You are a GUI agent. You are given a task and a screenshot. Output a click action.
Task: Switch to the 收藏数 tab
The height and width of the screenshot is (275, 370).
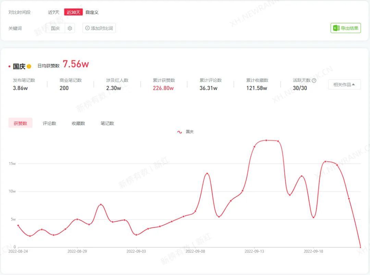pos(78,123)
